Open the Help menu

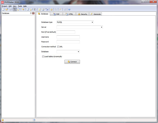coord(25,6)
